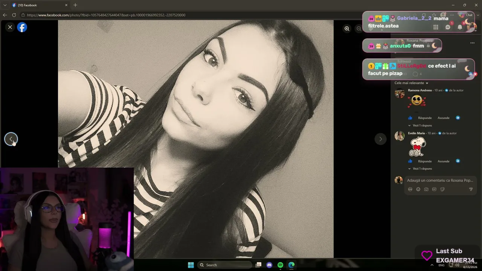Image resolution: width=482 pixels, height=271 pixels.
Task: Open Evelin Maria's profile picture
Action: [x=400, y=136]
